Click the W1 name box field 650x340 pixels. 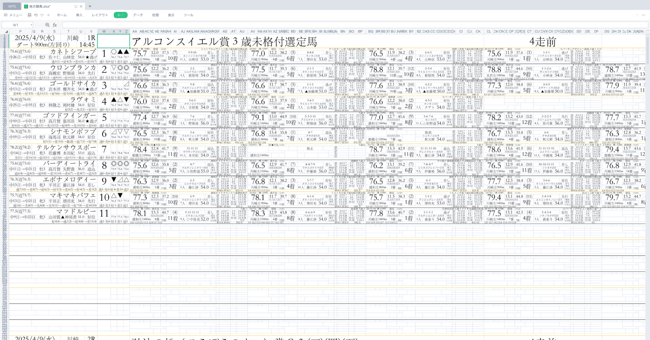(16, 25)
